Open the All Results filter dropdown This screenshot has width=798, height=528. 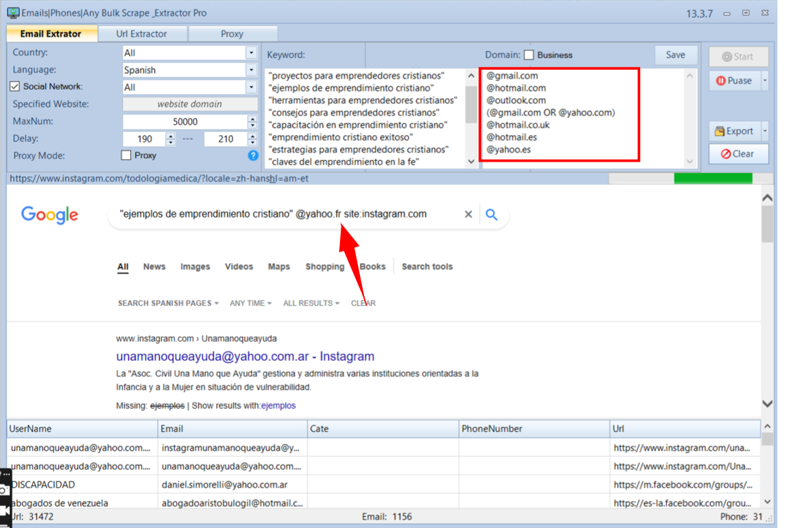point(311,303)
